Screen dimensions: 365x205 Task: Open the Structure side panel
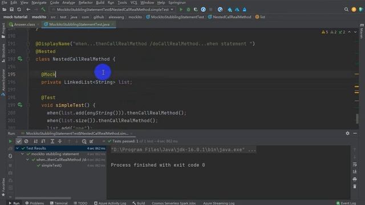click(3, 53)
